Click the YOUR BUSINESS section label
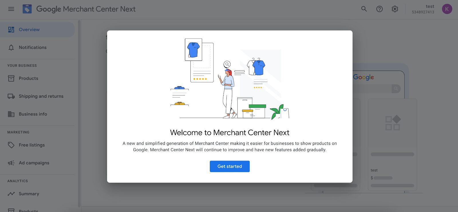 (22, 66)
